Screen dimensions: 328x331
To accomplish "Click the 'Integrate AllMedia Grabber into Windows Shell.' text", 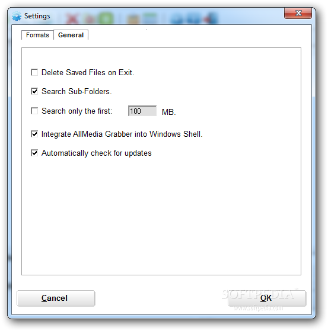I will click(x=122, y=134).
